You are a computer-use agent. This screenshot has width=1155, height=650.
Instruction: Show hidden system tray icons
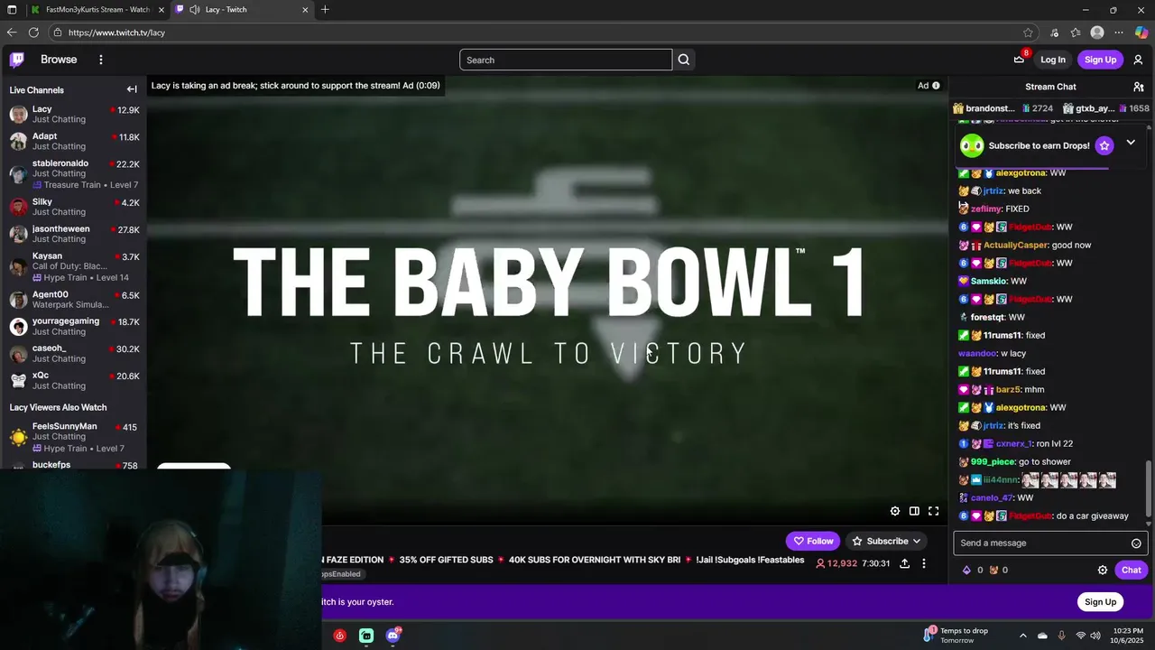tap(1022, 636)
